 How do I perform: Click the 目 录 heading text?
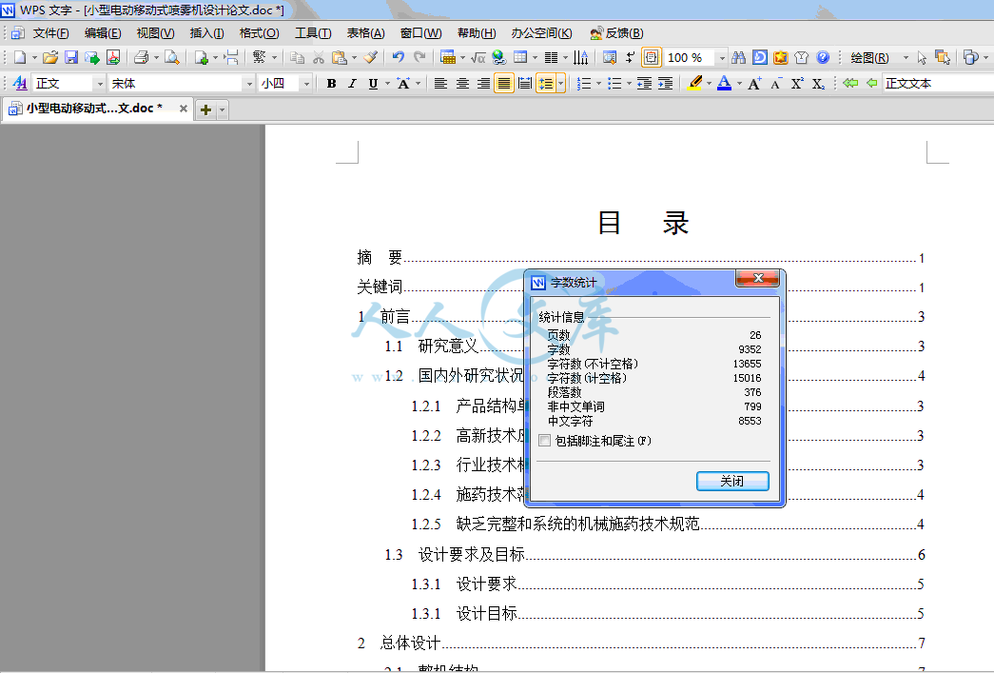click(643, 224)
